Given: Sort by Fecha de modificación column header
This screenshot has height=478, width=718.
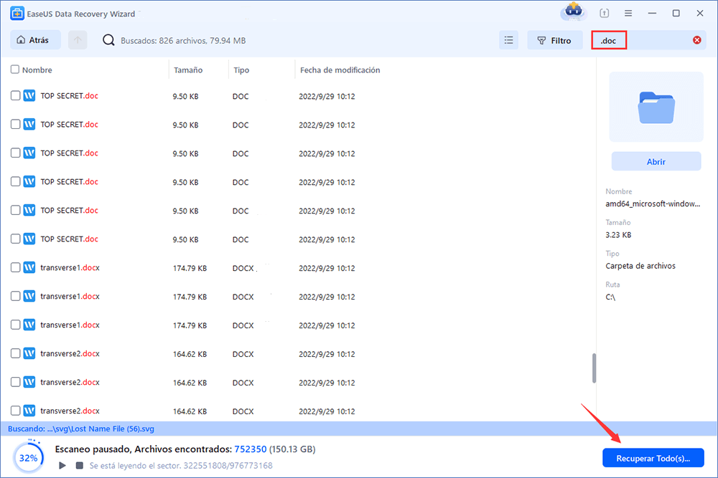Looking at the screenshot, I should point(340,70).
